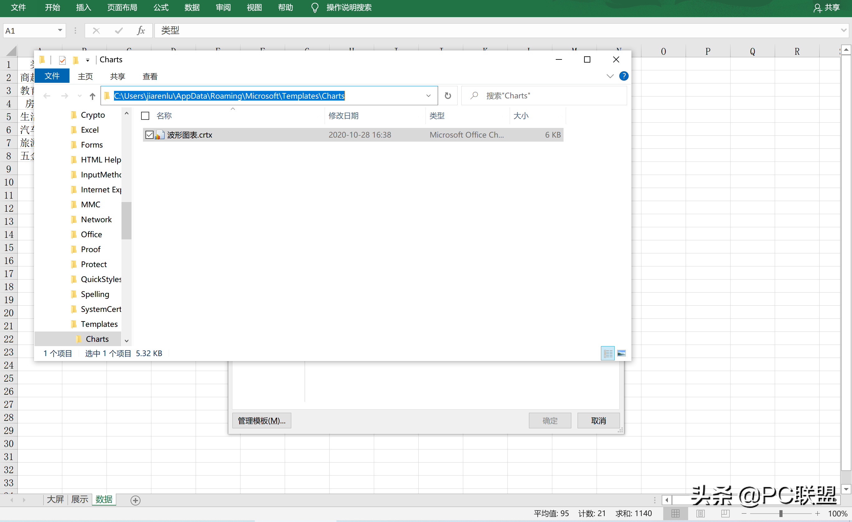Click the refresh icon beside address bar
The image size is (852, 522).
pos(448,96)
